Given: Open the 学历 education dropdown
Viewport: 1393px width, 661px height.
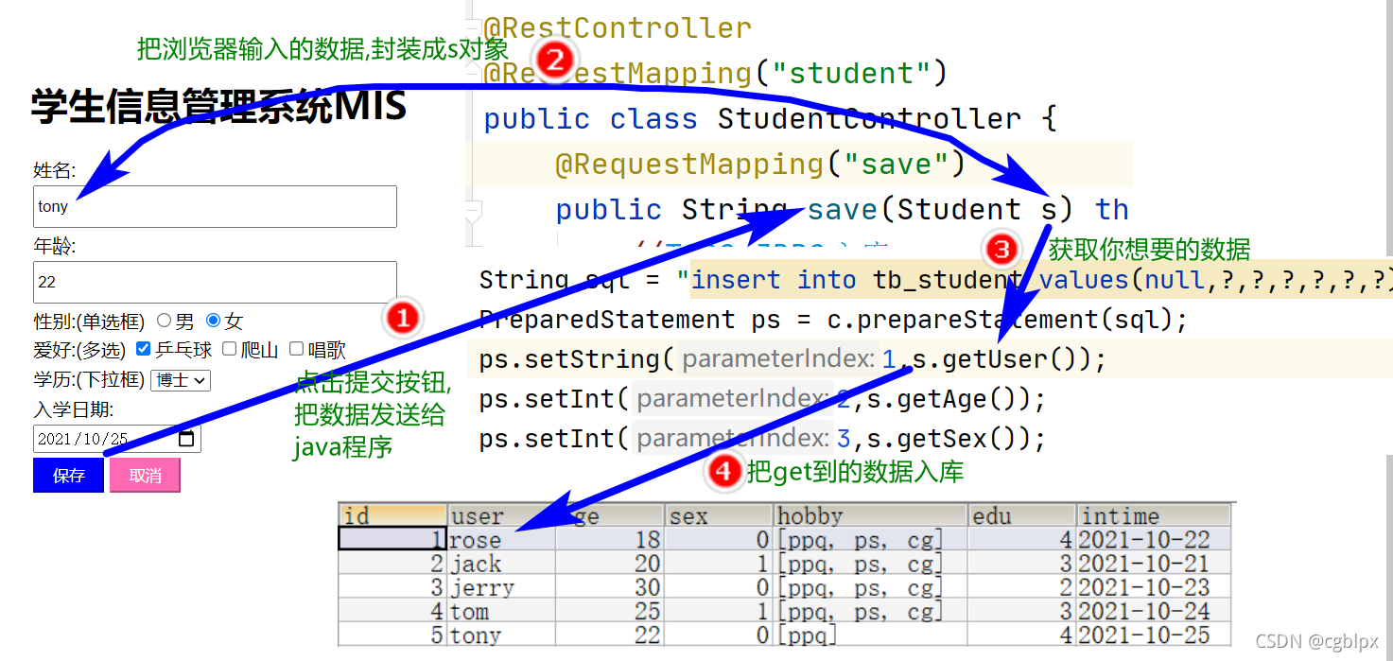Looking at the screenshot, I should (x=181, y=380).
